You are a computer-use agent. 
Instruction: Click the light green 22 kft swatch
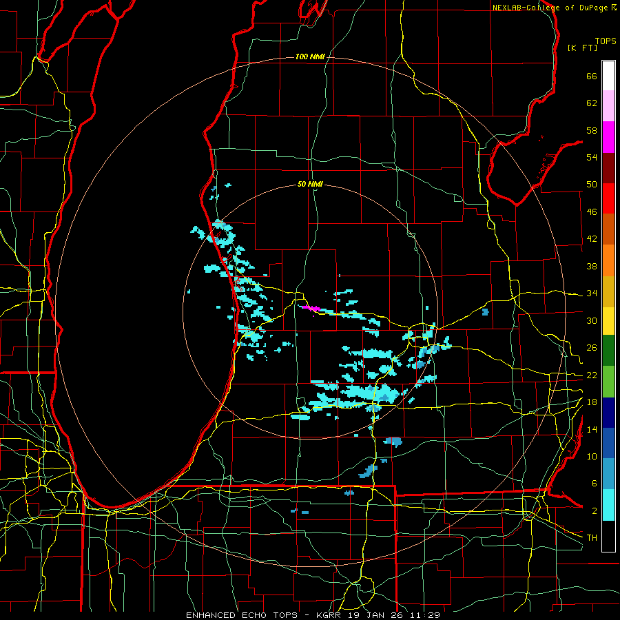tap(608, 382)
